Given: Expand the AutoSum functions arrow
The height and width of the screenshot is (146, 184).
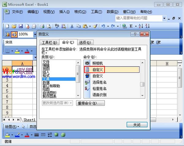Looking at the screenshot, I should [x=136, y=26].
